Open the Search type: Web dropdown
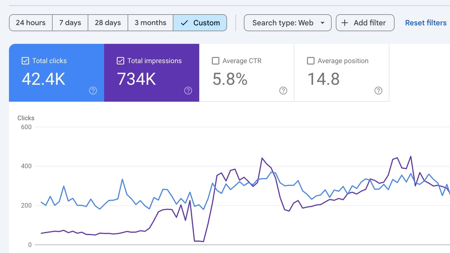 pos(287,22)
